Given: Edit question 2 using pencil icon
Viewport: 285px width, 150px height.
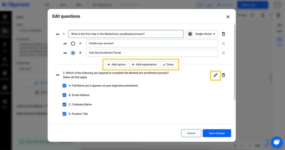Looking at the screenshot, I should 215,75.
